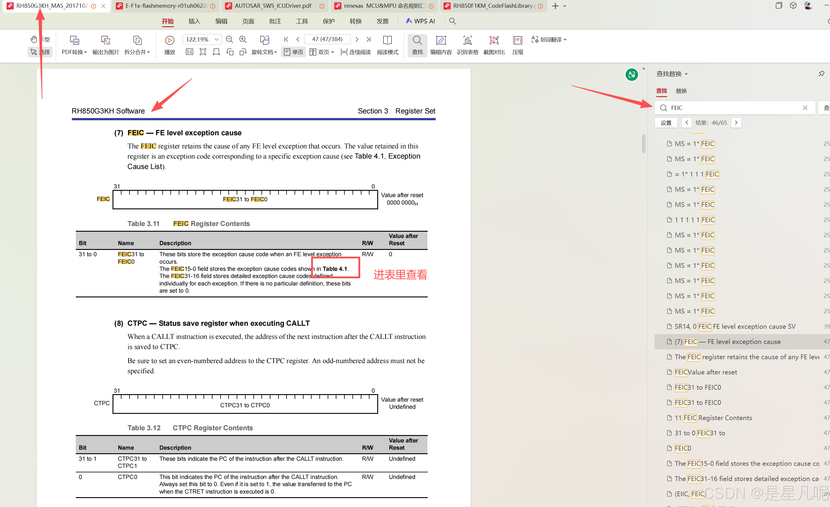This screenshot has width=830, height=507.
Task: Switch to the AUTOSAR_SWS_ICUDriver.pdf tab
Action: 273,6
